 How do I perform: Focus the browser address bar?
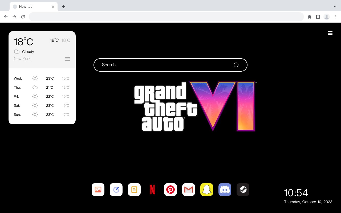pyautogui.click(x=166, y=17)
